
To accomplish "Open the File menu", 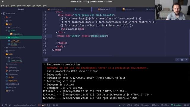I will click(3, 6).
